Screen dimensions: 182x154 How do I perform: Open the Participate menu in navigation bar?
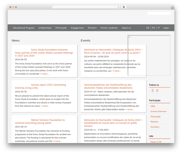pyautogui.click(x=61, y=28)
